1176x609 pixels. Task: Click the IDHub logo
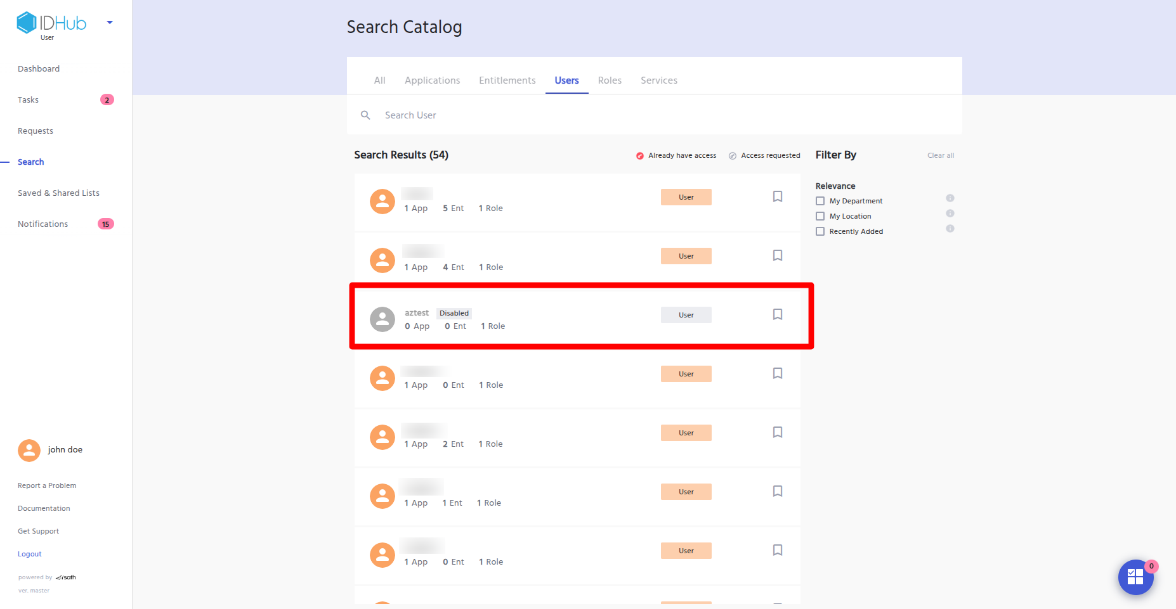click(51, 23)
